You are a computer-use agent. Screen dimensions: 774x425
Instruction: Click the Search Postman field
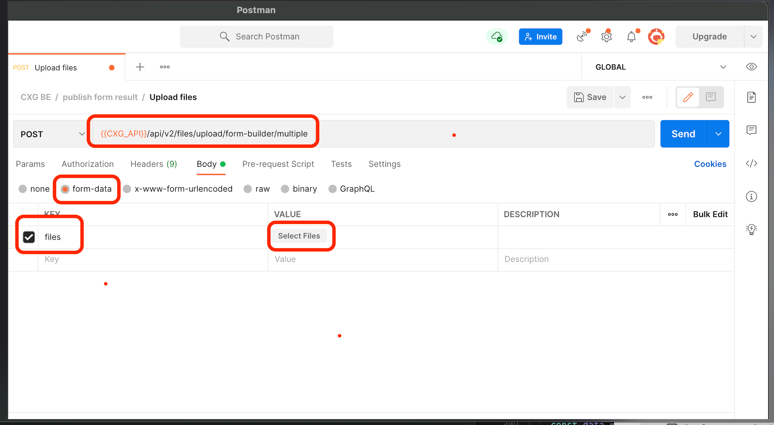click(x=256, y=37)
